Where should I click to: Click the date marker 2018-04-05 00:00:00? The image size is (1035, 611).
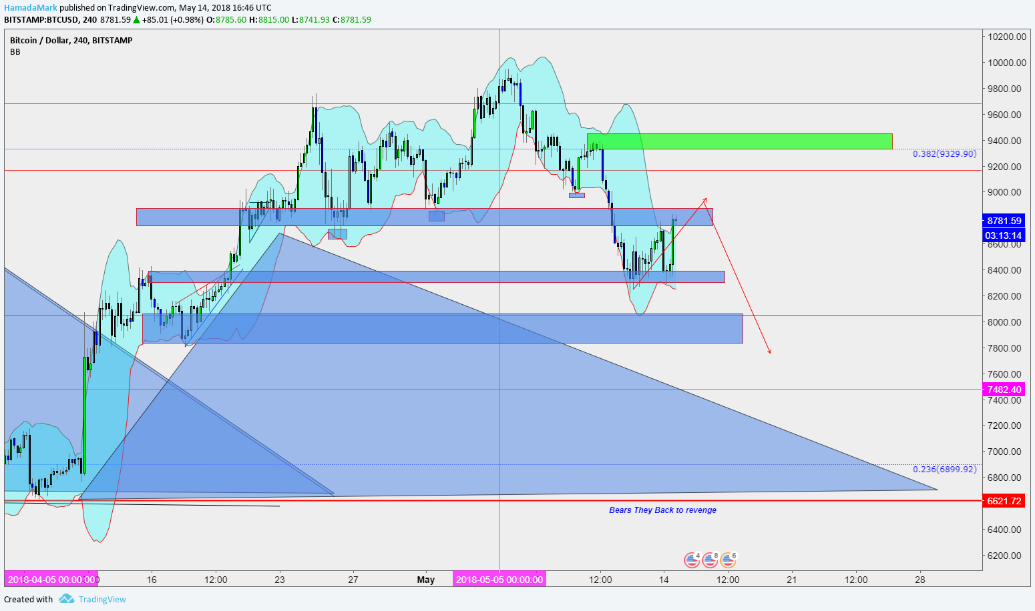coord(51,580)
